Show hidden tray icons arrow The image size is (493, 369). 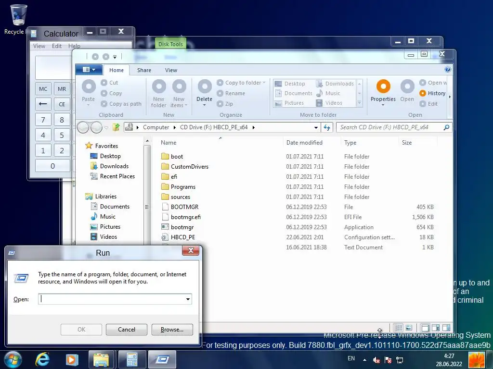pyautogui.click(x=364, y=360)
